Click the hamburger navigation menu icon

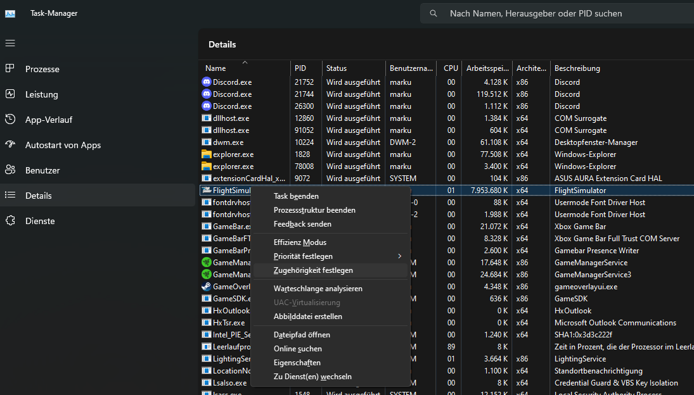click(10, 43)
